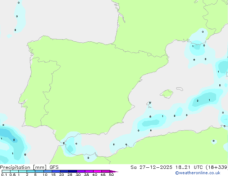The image size is (228, 176).
Task: Click the '(18+339)' forecast hour text
Action: (x=217, y=167)
